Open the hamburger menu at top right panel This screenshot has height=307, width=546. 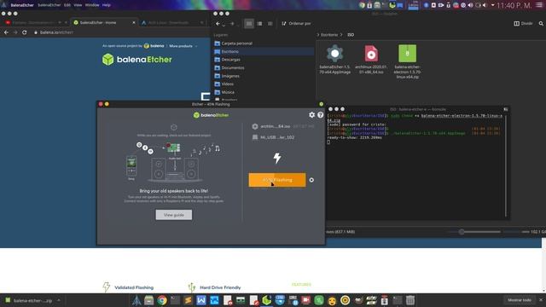pyautogui.click(x=539, y=5)
